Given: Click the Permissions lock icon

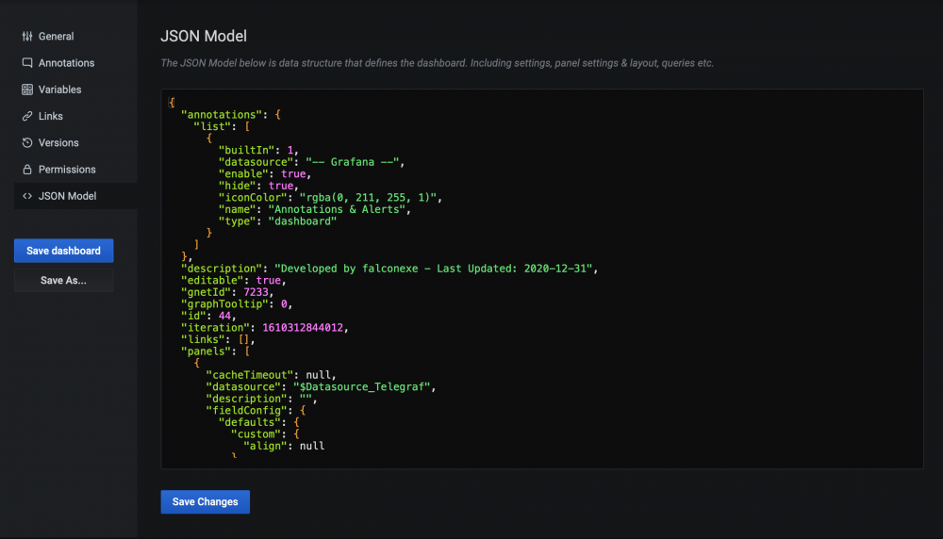Looking at the screenshot, I should coord(27,170).
